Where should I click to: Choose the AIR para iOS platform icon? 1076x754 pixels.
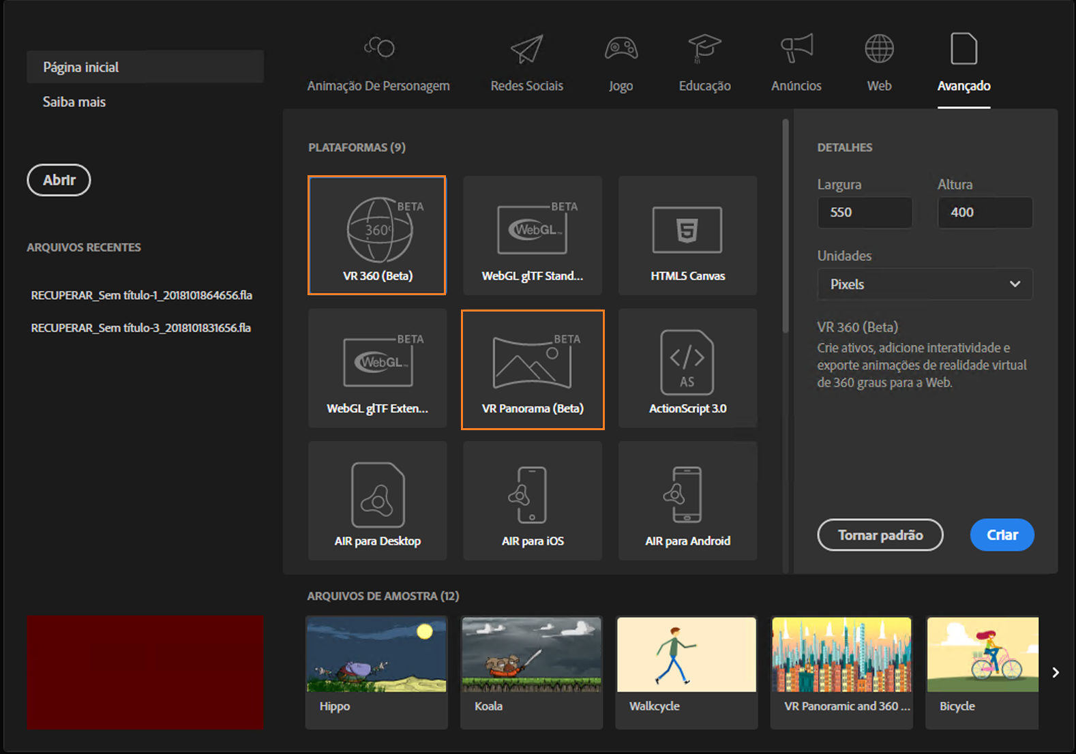(533, 500)
